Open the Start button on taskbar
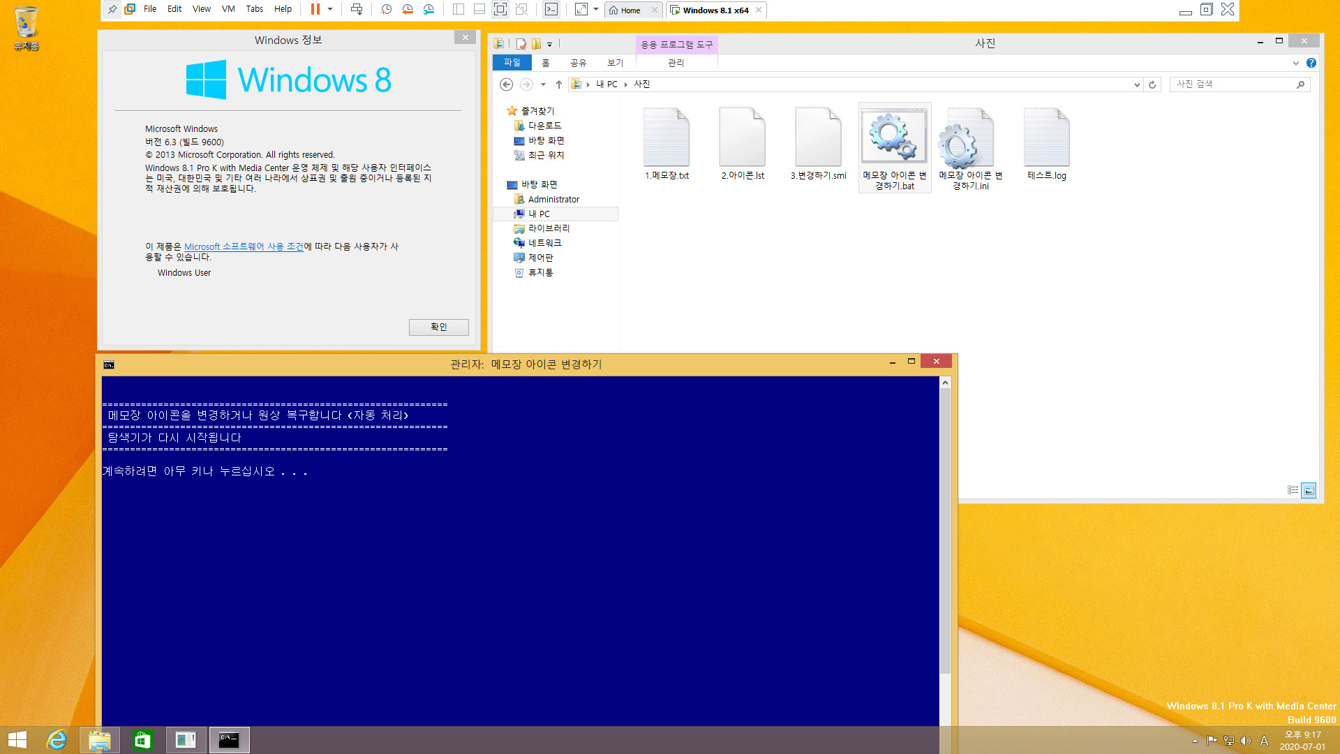This screenshot has height=754, width=1340. pyautogui.click(x=17, y=740)
